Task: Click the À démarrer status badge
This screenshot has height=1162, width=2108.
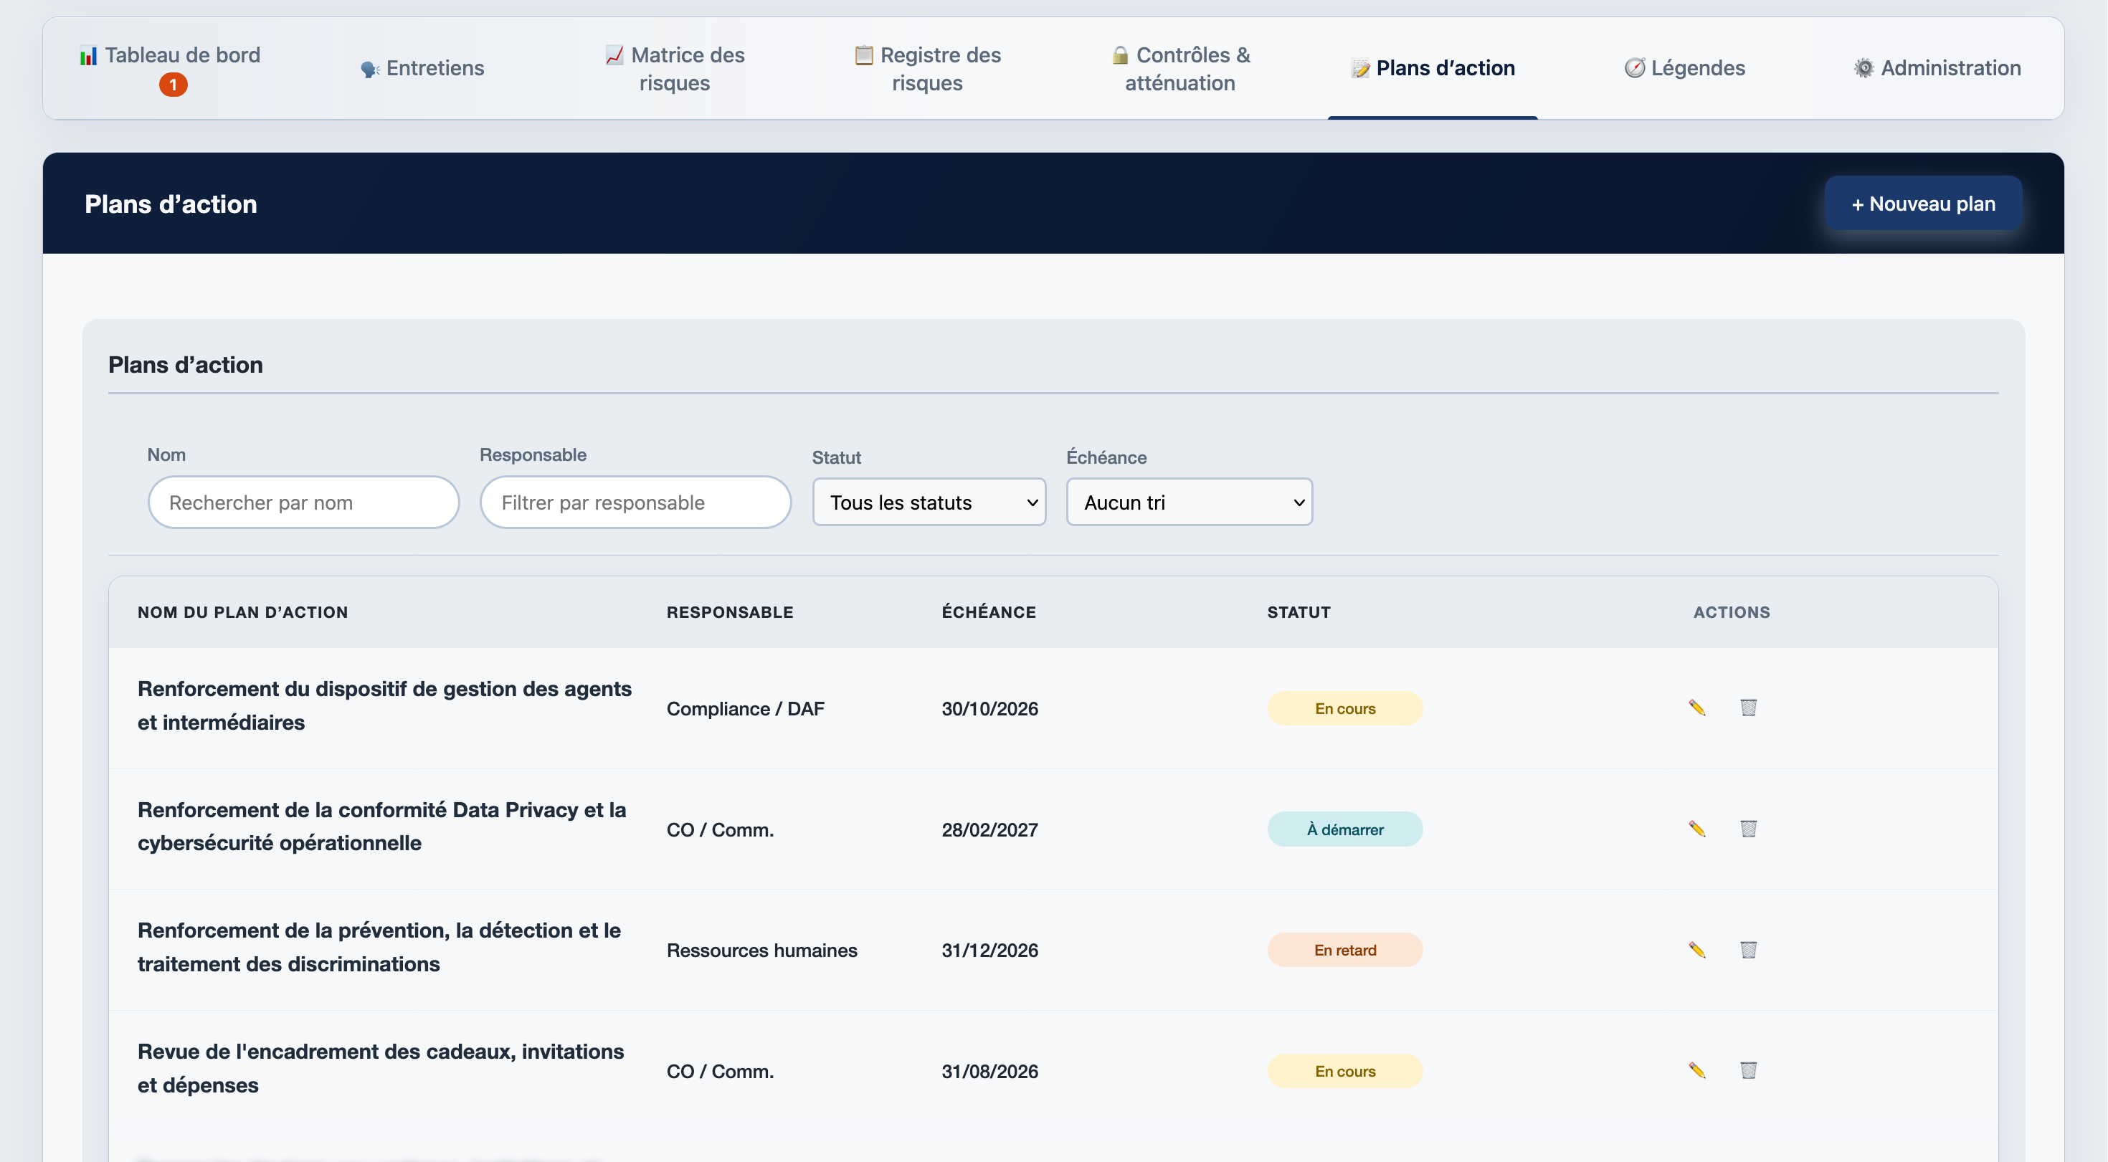Action: click(1345, 830)
